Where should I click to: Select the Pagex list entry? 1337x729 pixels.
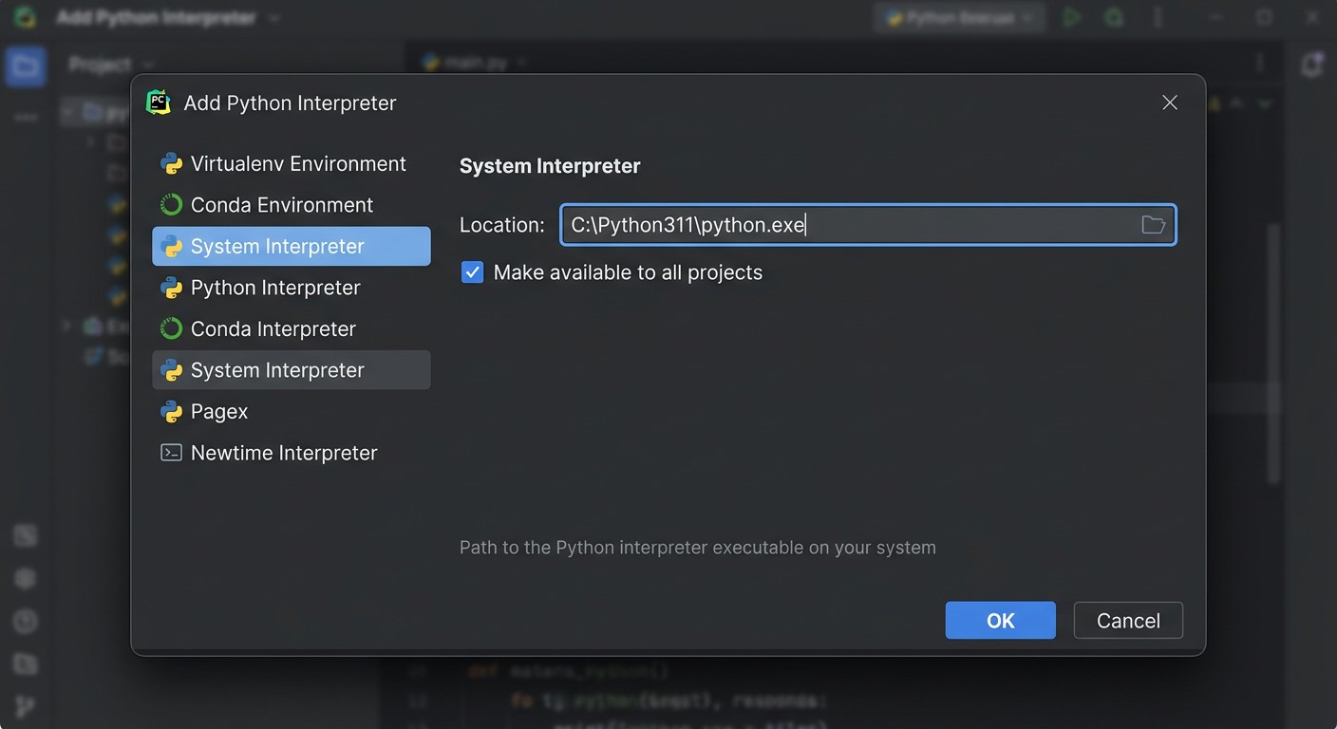[x=292, y=412]
